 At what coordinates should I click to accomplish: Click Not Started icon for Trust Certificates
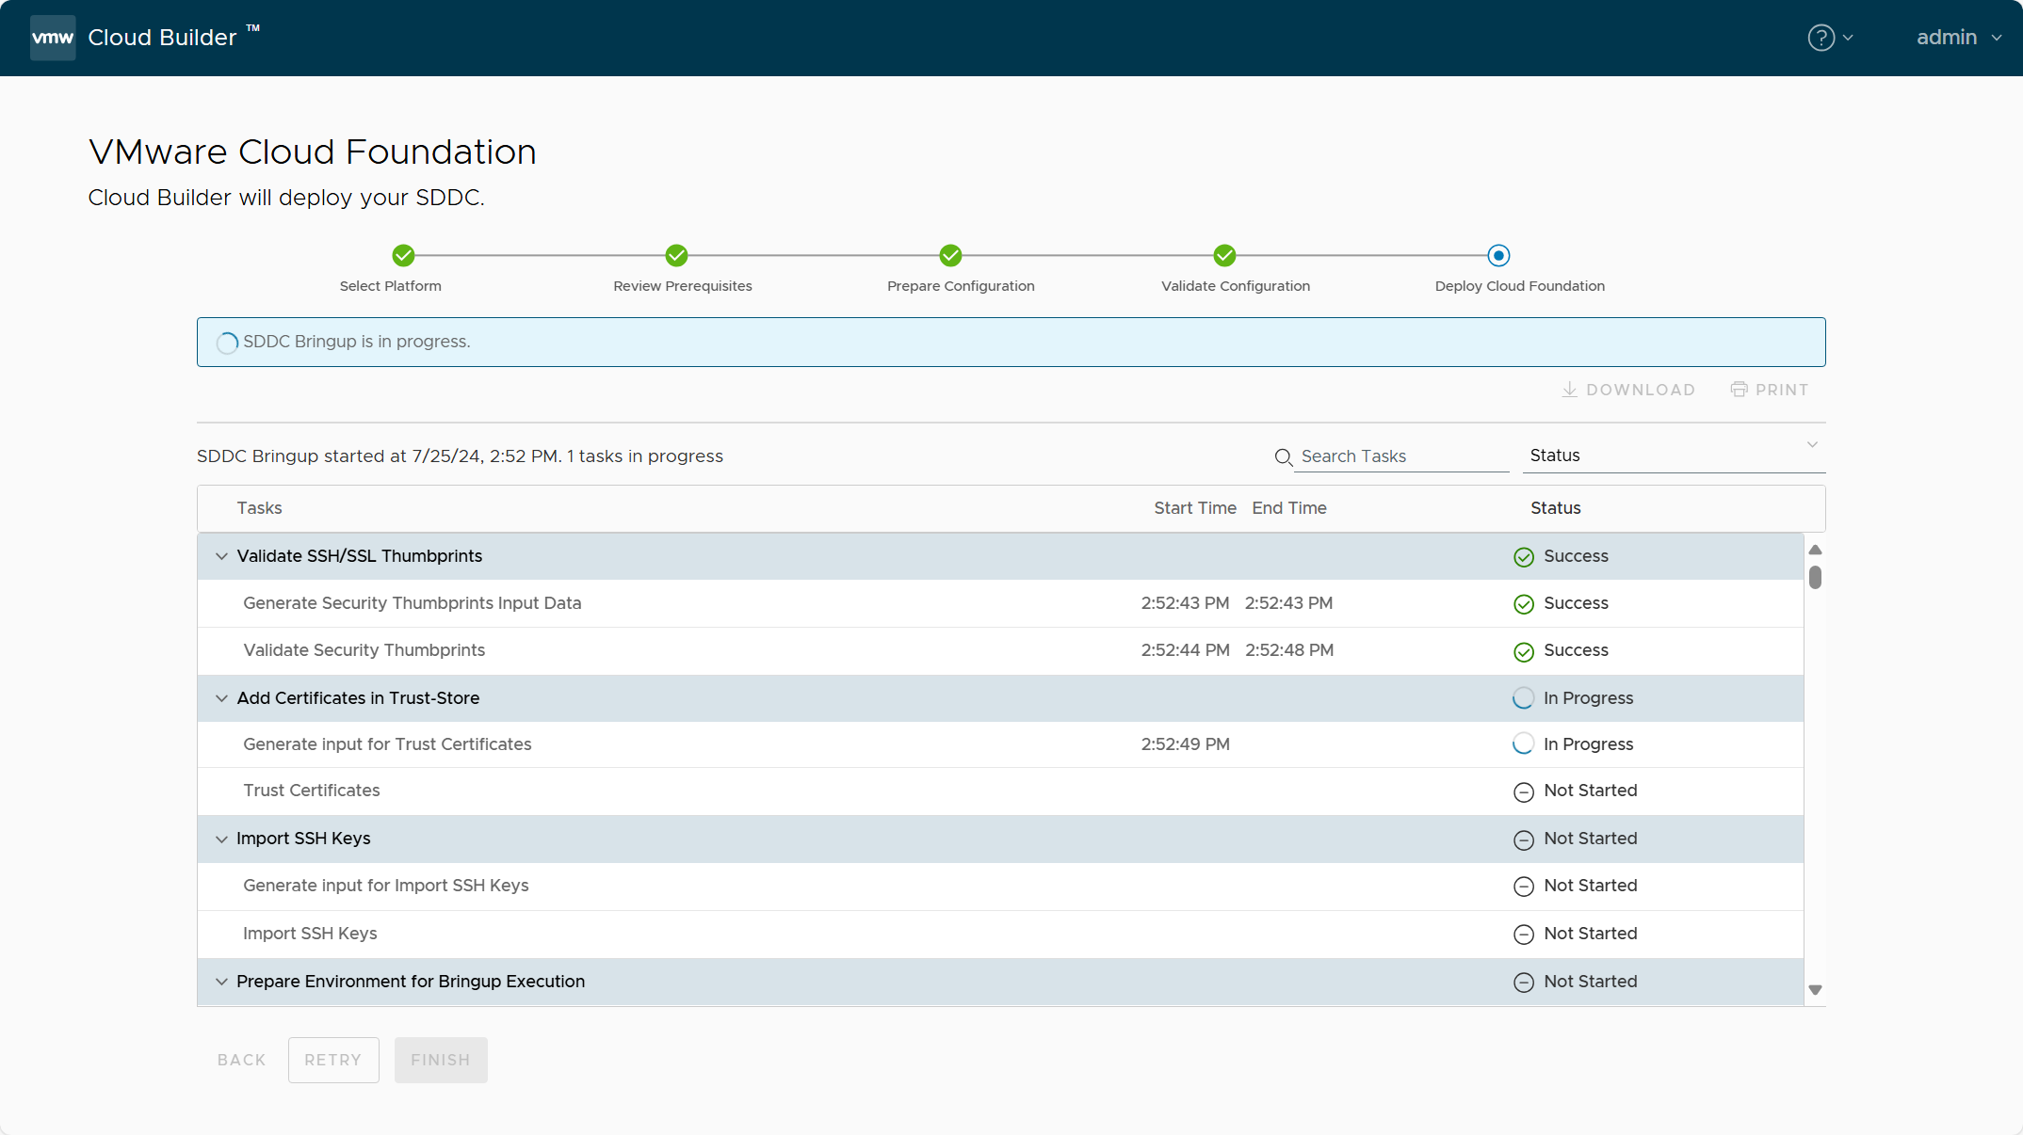coord(1523,791)
